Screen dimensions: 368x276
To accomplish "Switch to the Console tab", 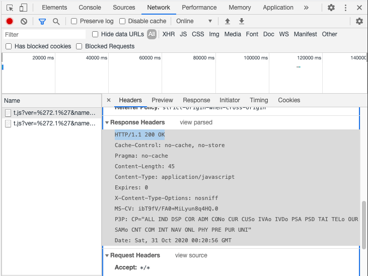I will coord(90,8).
